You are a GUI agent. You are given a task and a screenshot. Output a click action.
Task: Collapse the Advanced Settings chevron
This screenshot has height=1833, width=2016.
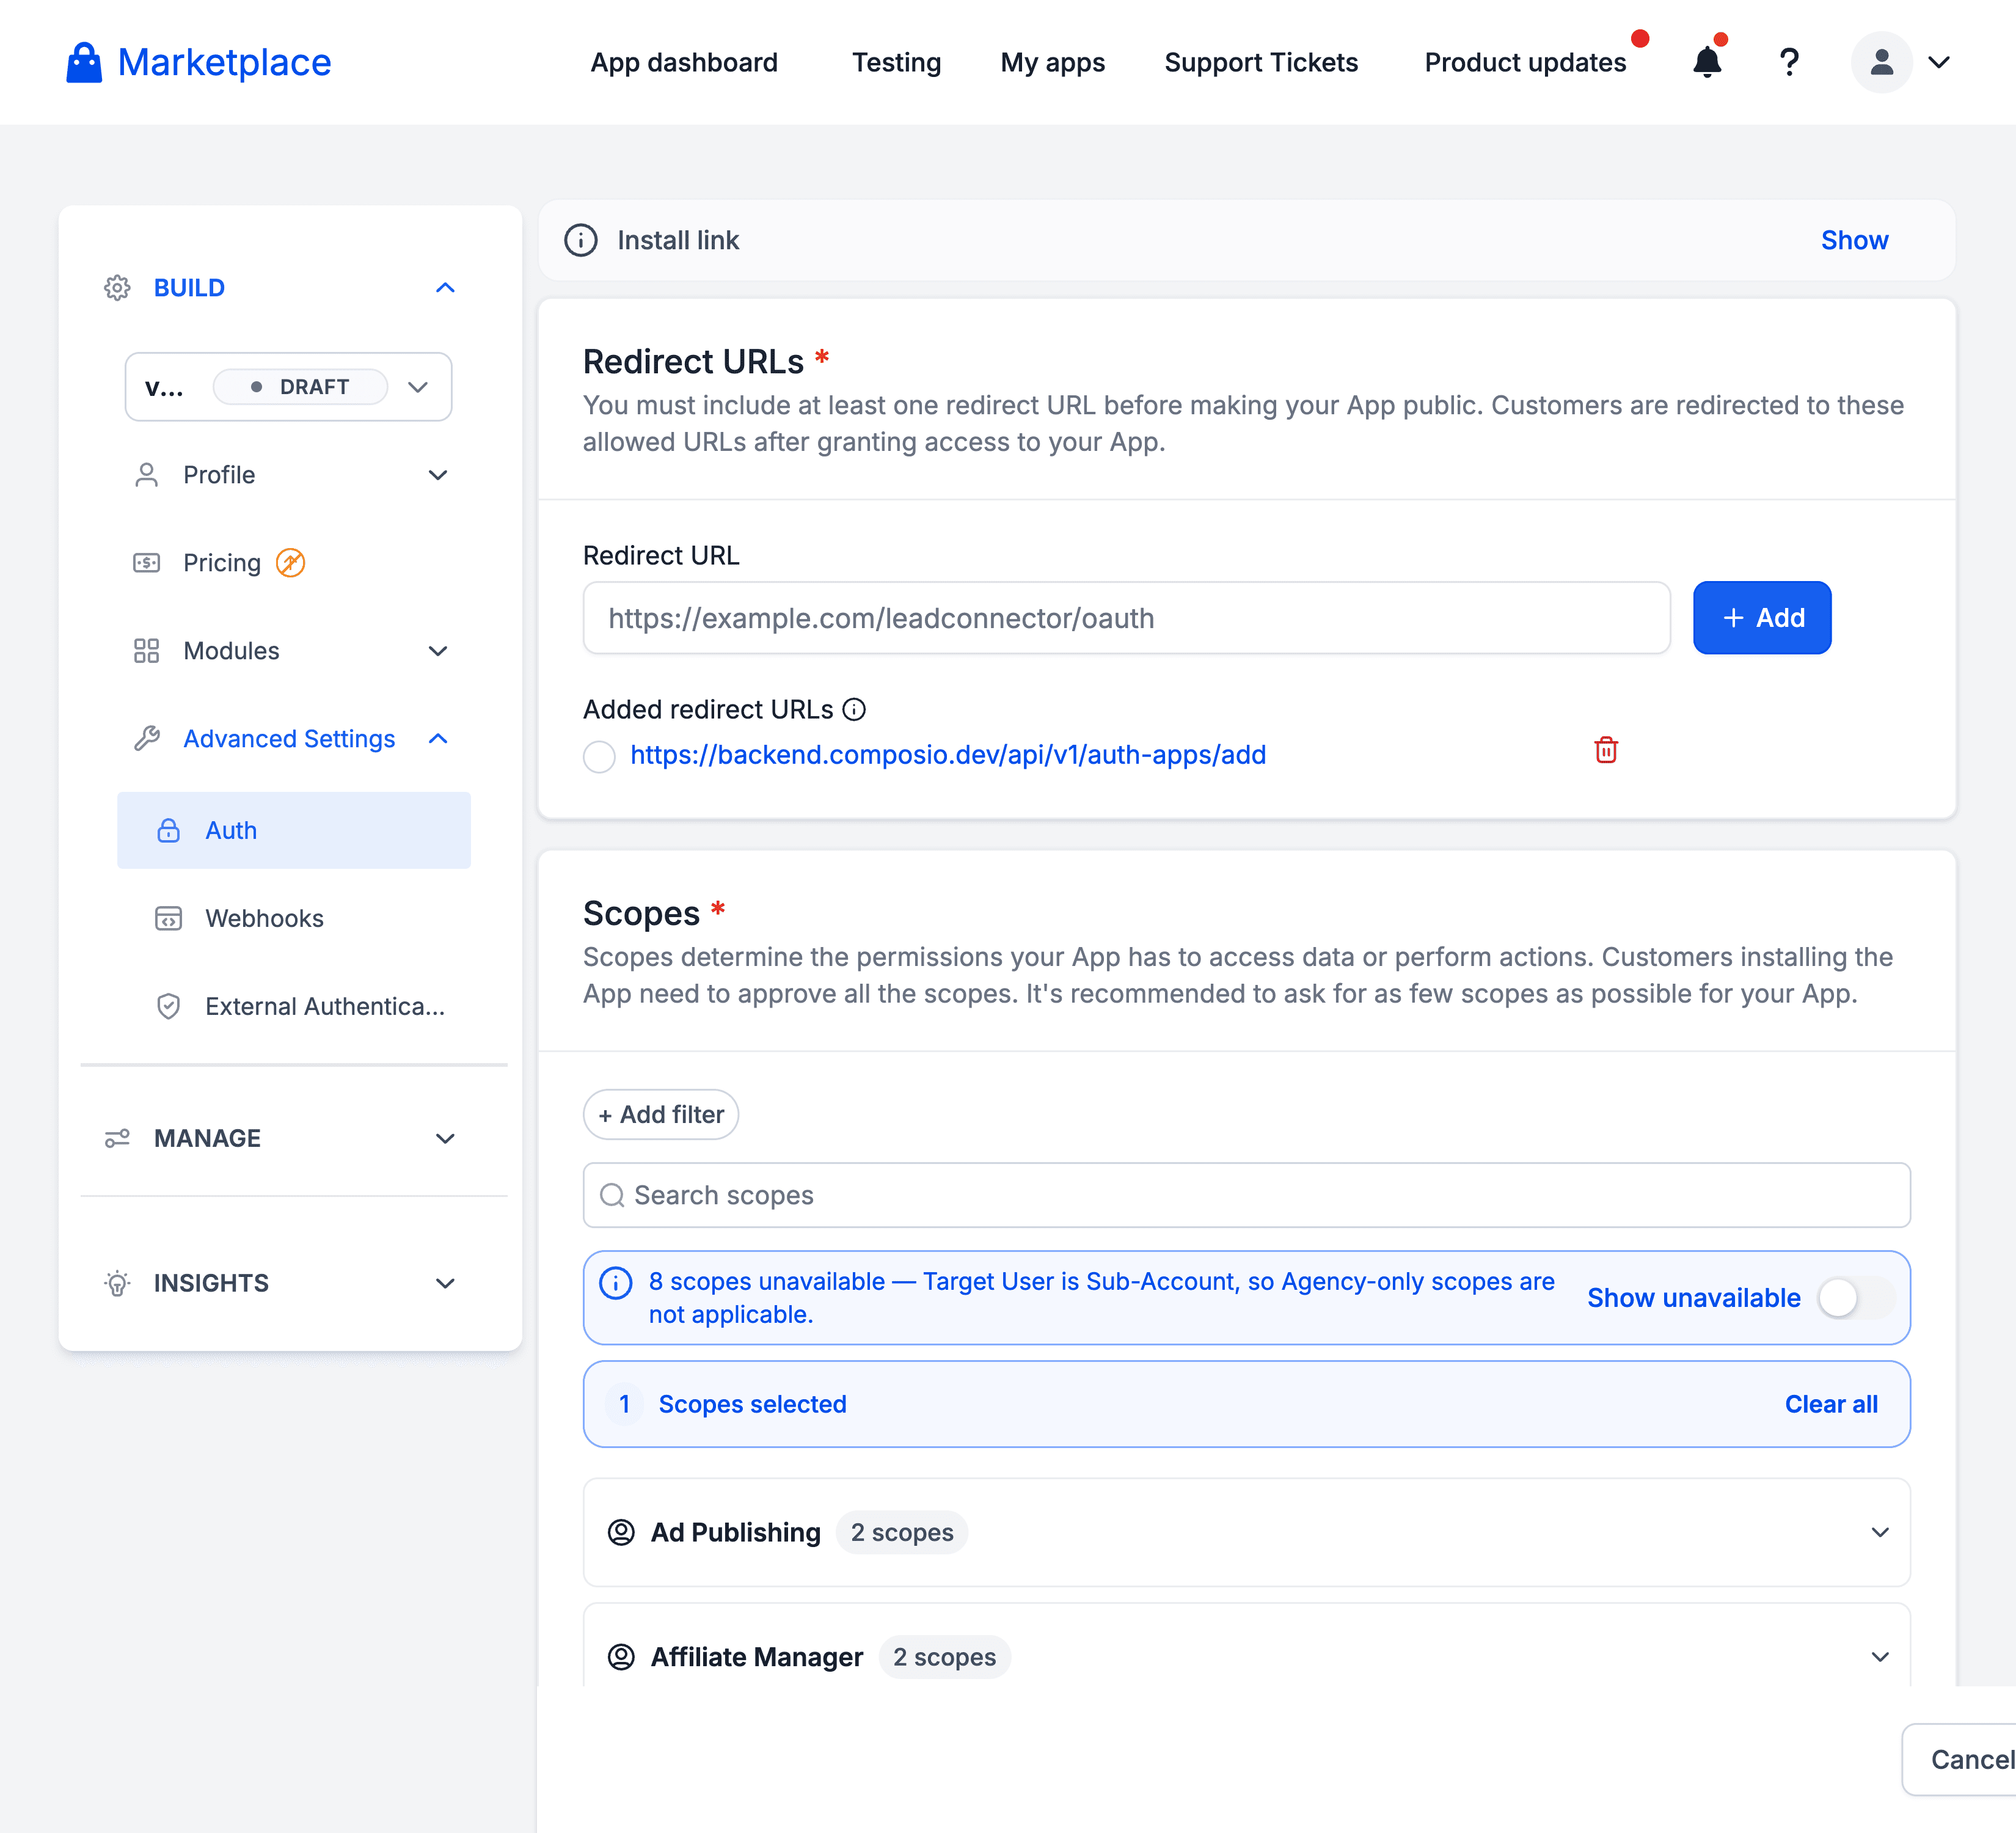pos(438,739)
